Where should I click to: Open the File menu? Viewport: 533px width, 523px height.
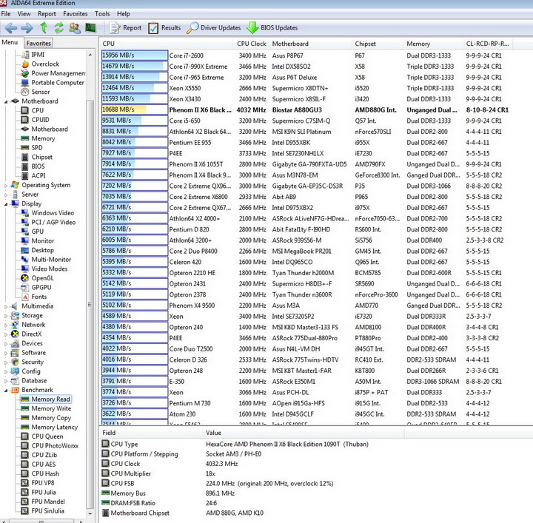pyautogui.click(x=6, y=14)
